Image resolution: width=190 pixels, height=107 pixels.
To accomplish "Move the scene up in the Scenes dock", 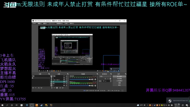I will coord(39,88).
